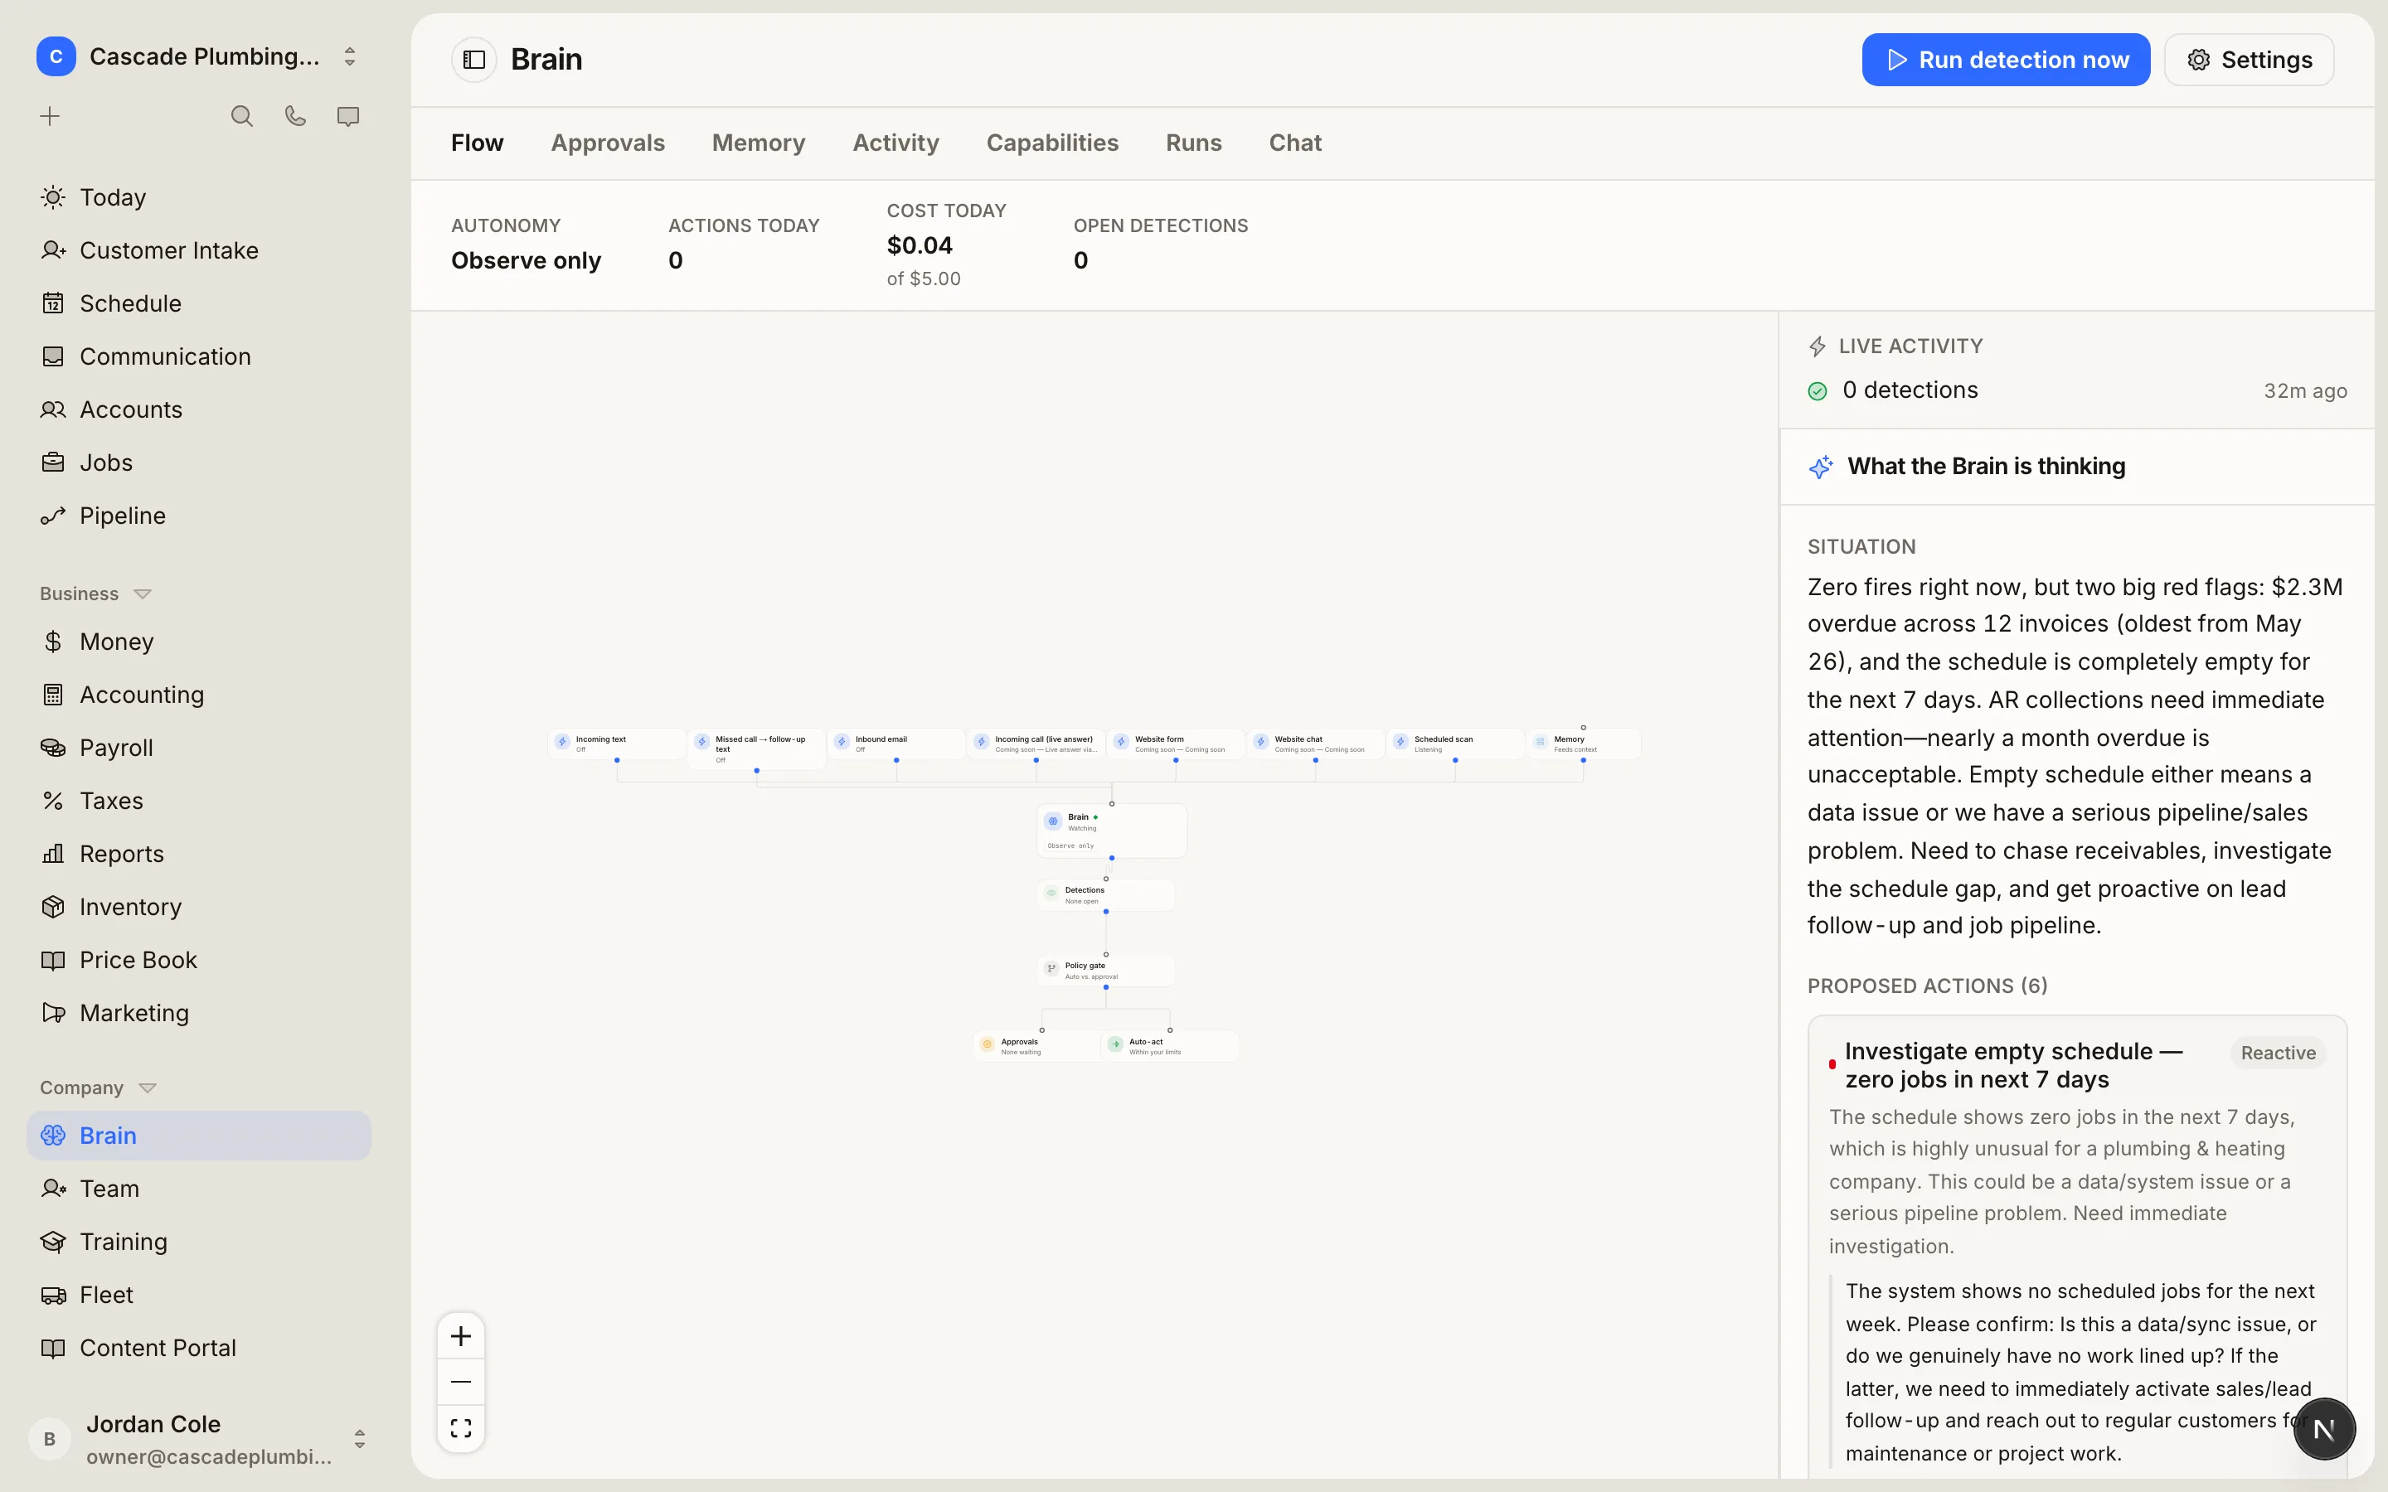
Task: Switch to the Capabilities tab
Action: pyautogui.click(x=1052, y=143)
